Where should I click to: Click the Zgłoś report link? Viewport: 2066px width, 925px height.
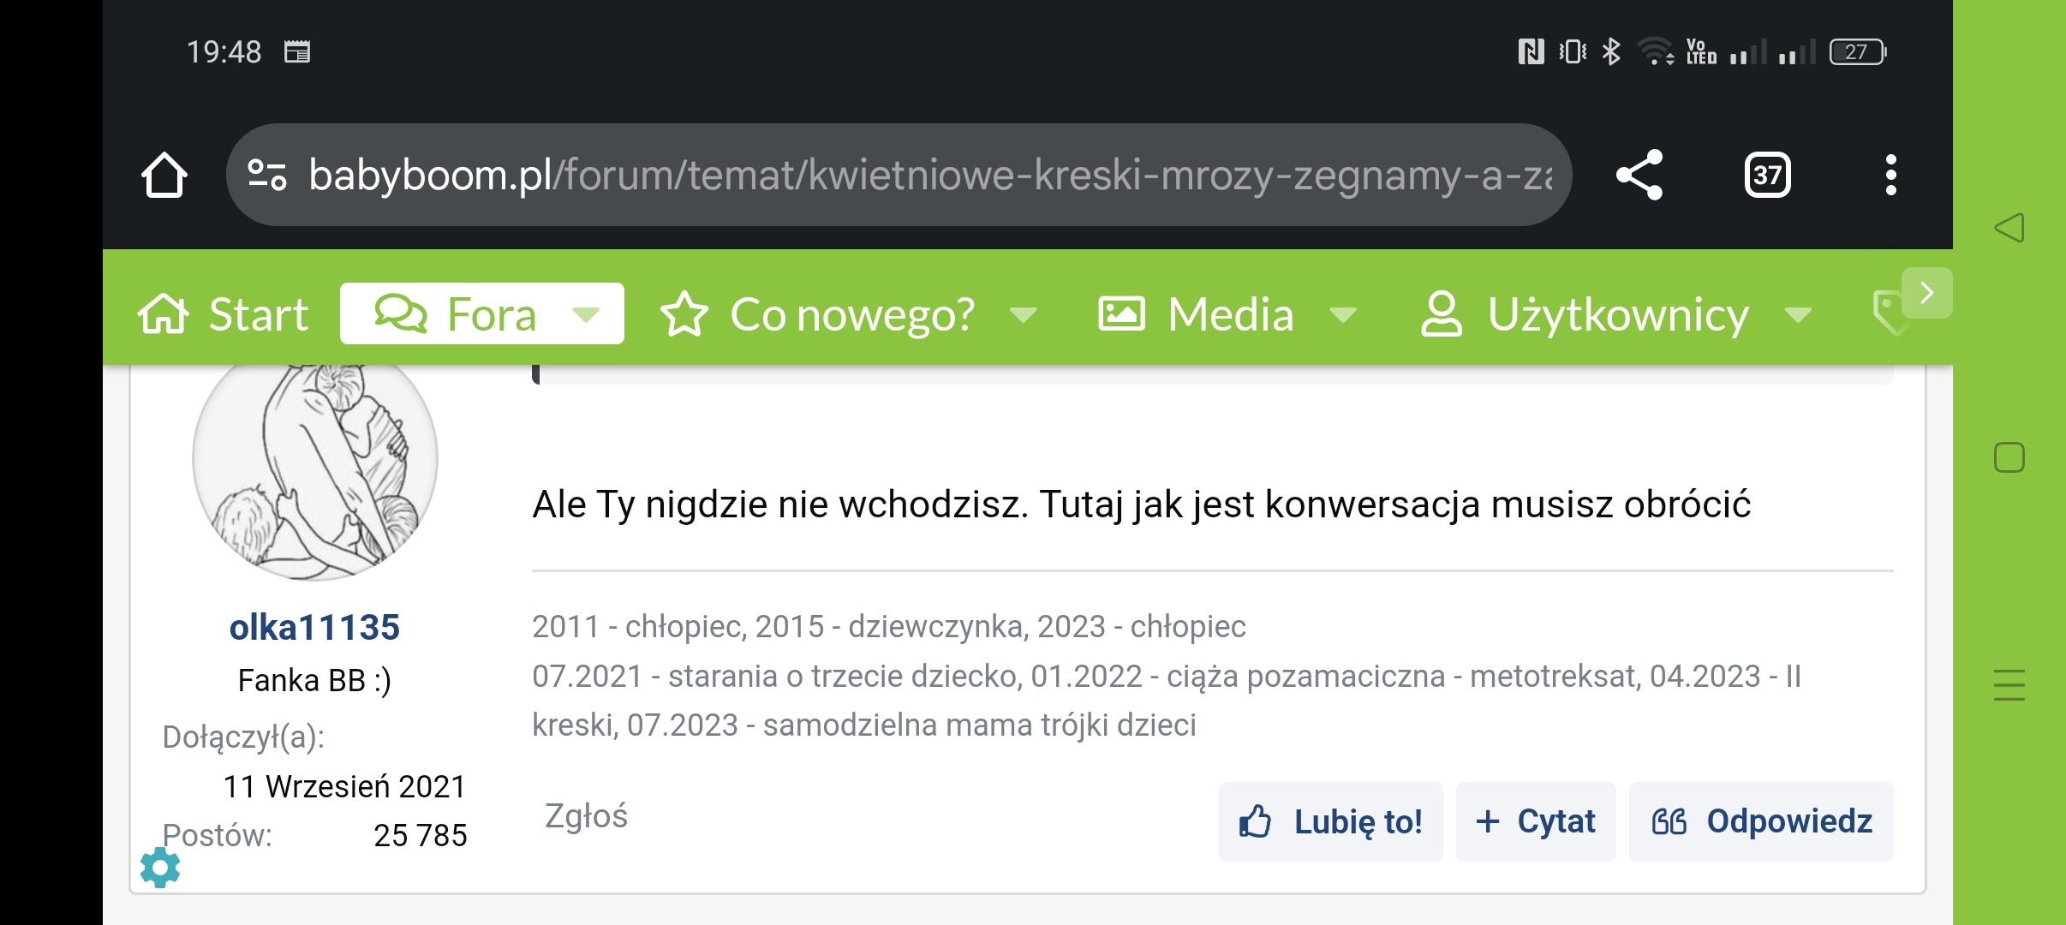click(586, 816)
